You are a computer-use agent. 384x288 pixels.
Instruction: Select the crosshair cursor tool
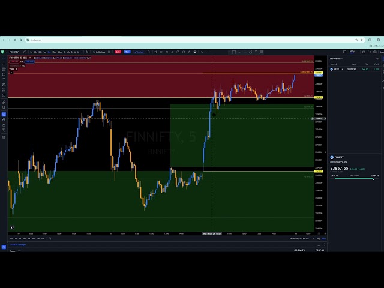[4, 59]
